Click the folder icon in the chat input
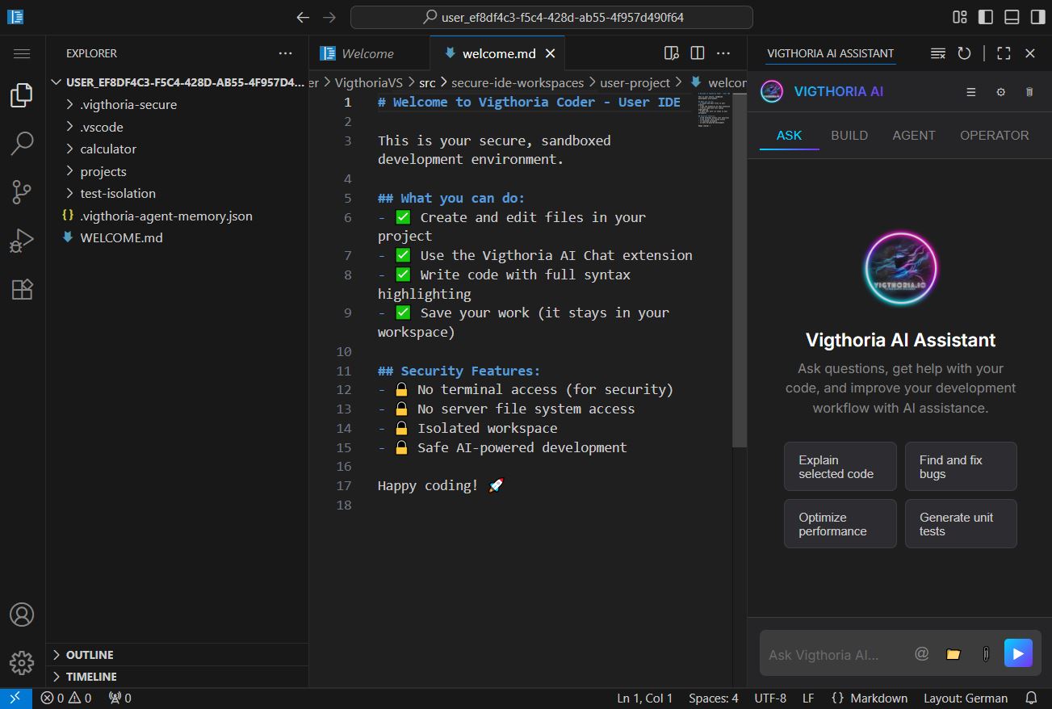1052x709 pixels. coord(954,652)
